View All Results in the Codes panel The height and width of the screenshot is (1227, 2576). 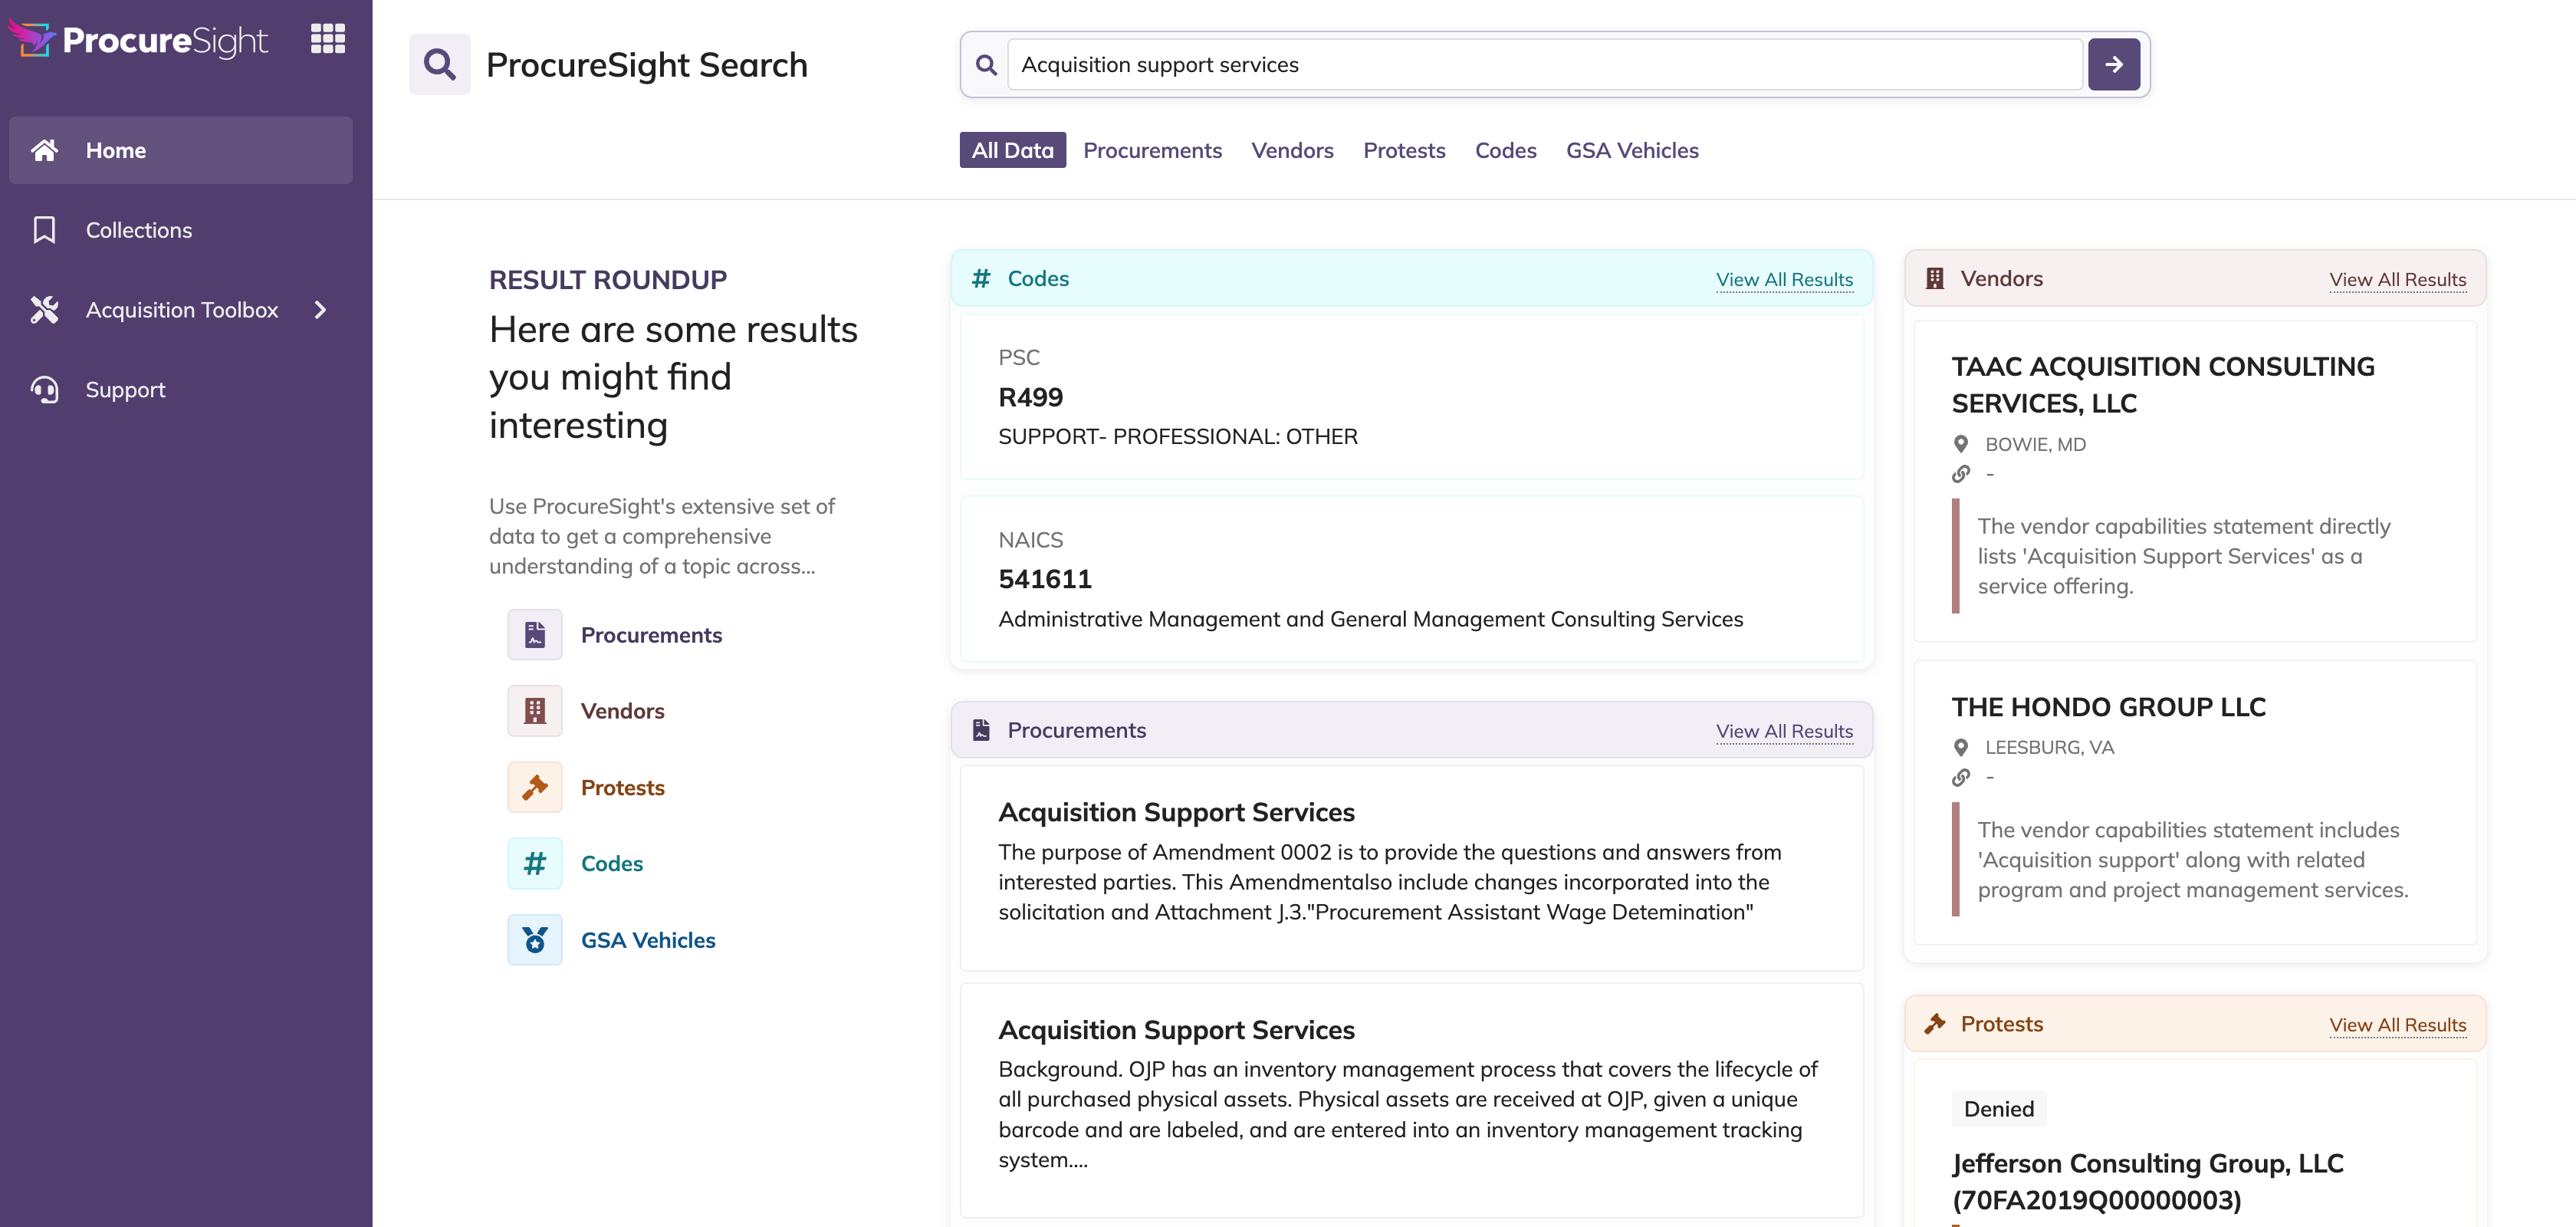[x=1784, y=280]
